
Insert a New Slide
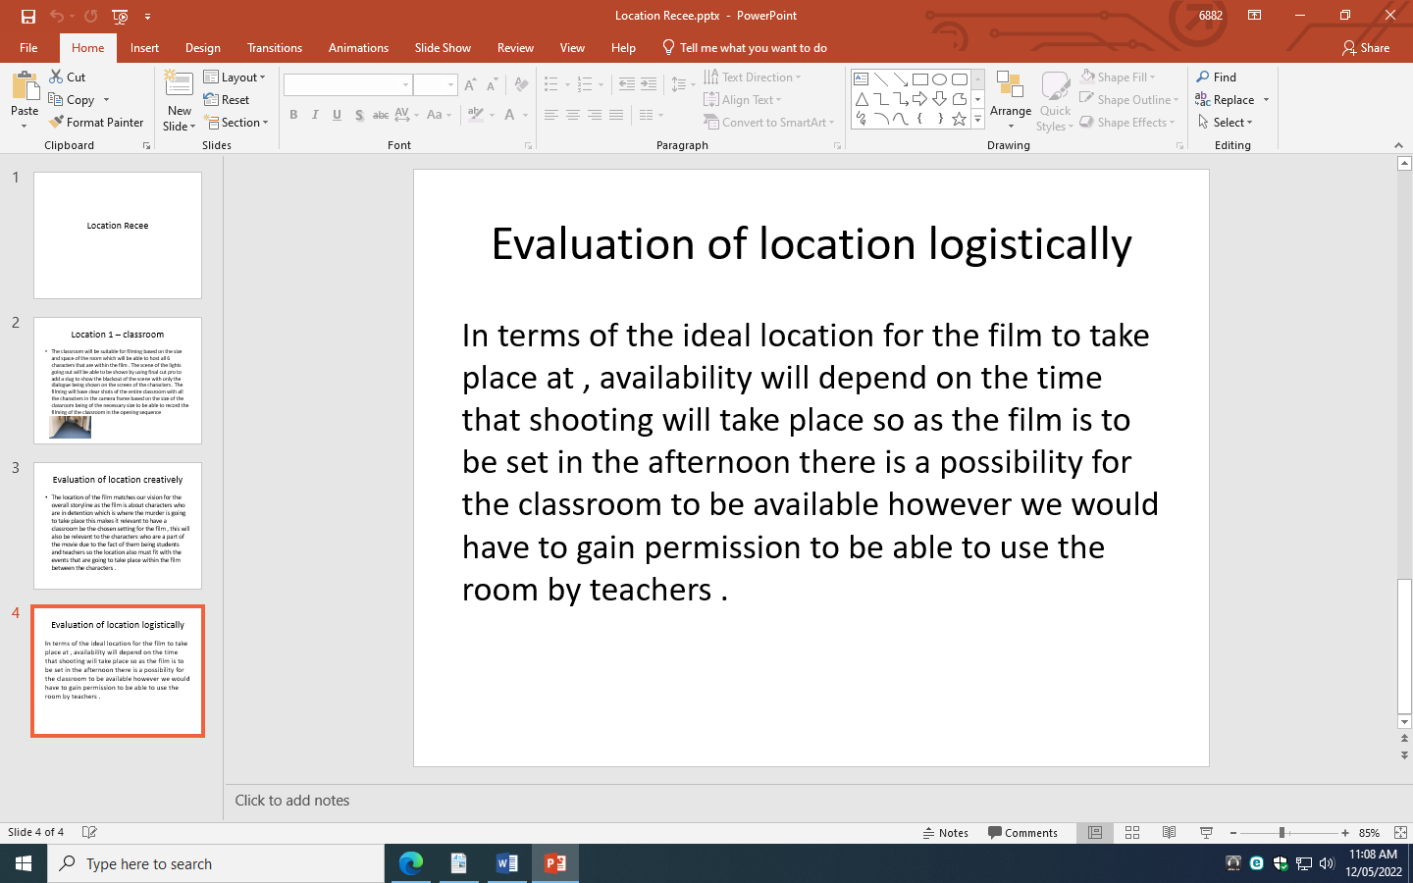(x=179, y=101)
